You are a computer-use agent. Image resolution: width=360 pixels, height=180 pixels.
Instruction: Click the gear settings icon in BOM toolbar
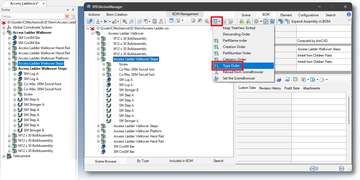[256, 21]
